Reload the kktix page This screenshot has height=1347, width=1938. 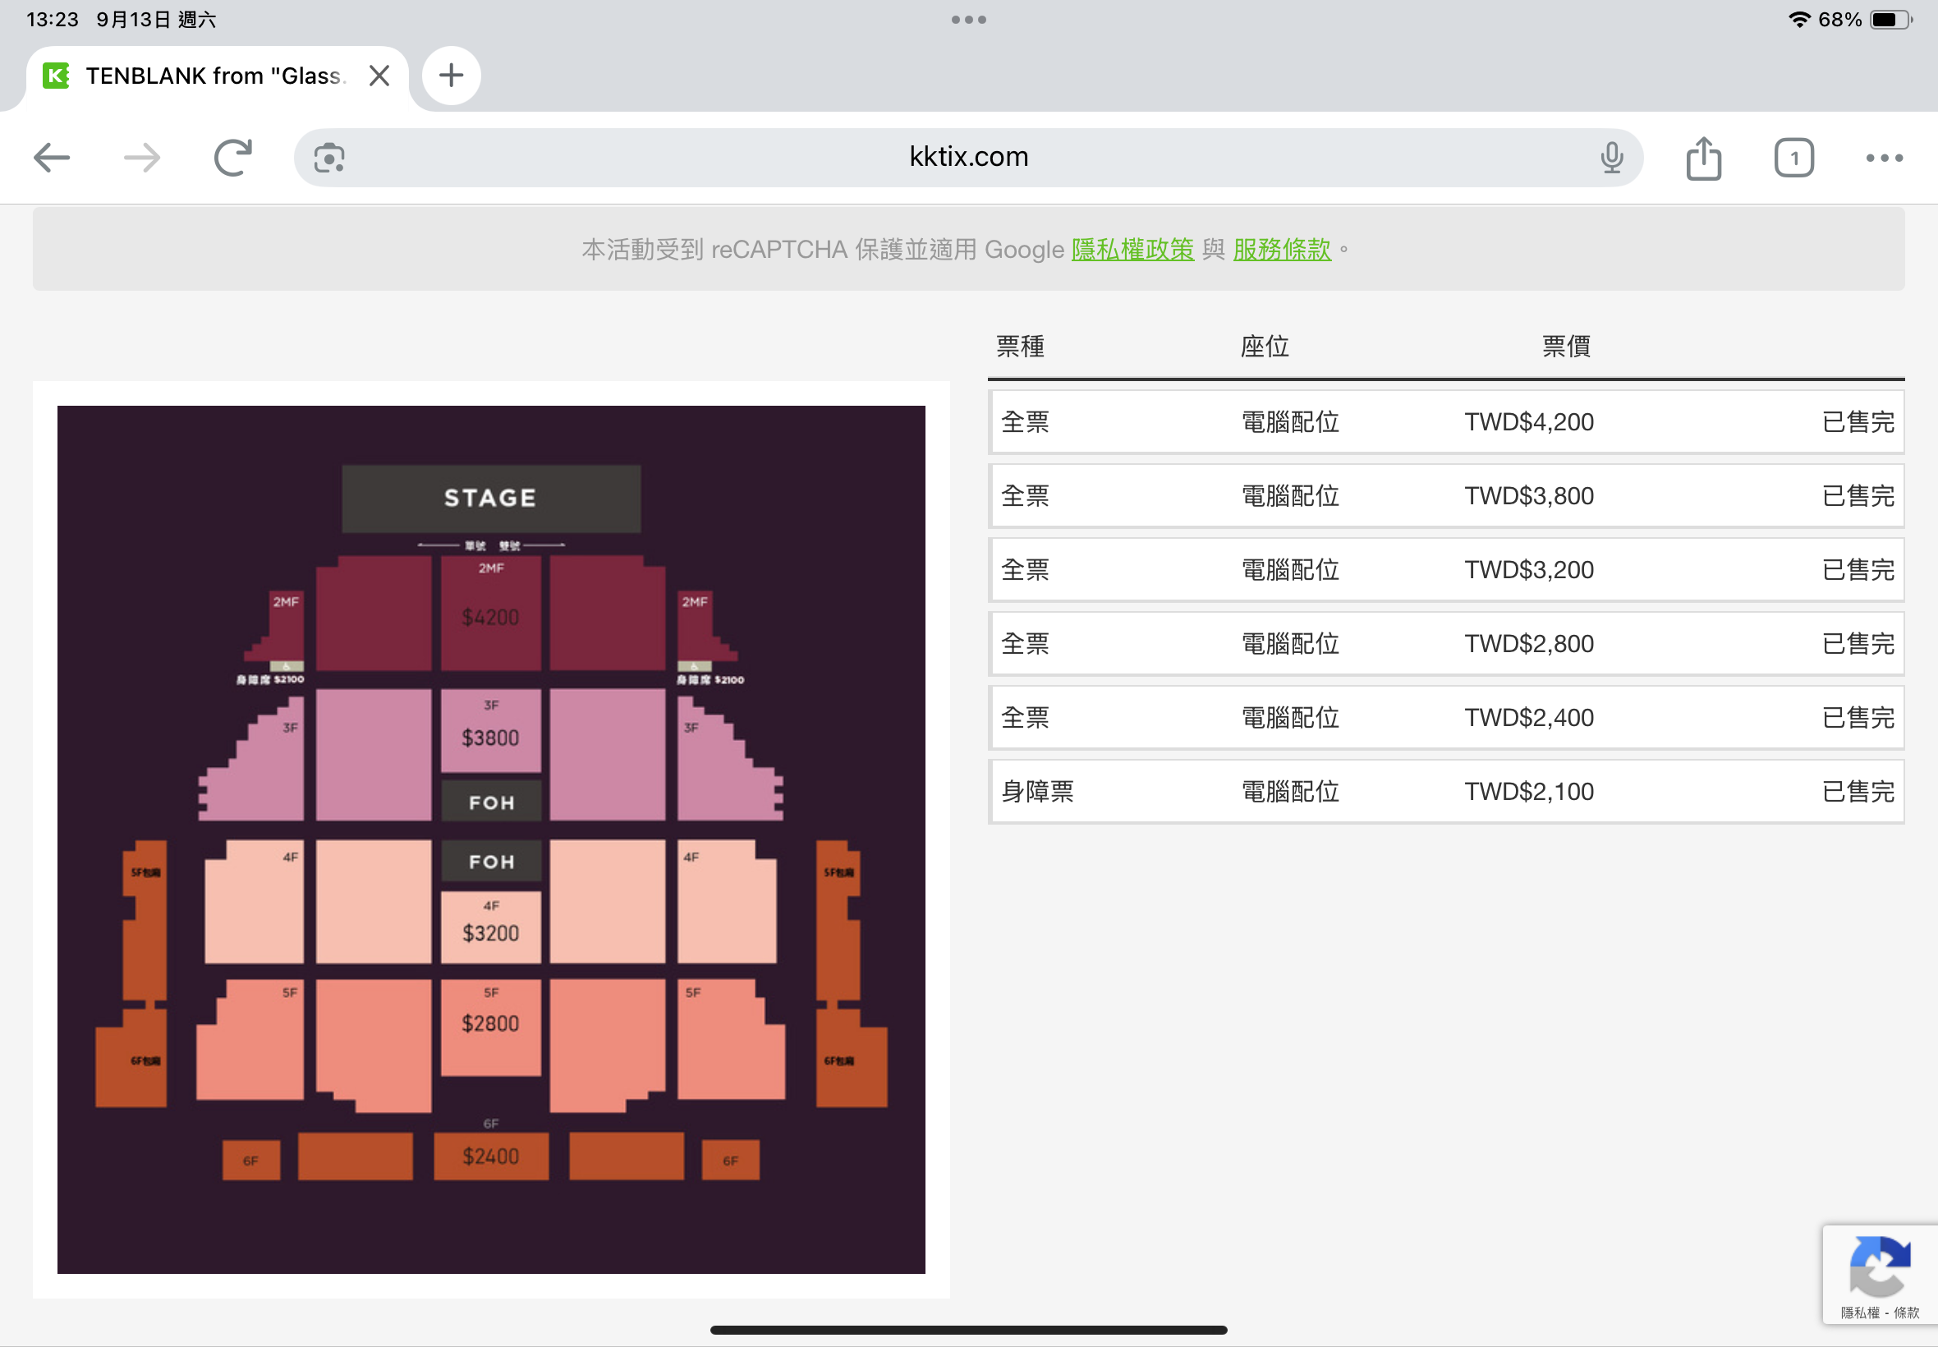tap(233, 158)
